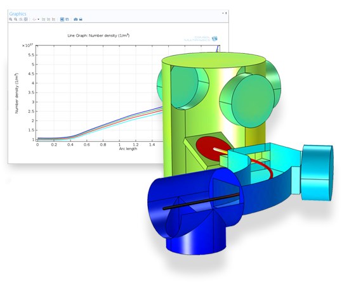The width and height of the screenshot is (349, 285).
Task: Select the black rod in blue pipe
Action: click(201, 201)
